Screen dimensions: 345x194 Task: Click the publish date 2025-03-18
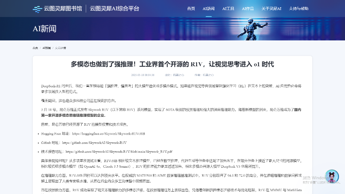point(143,75)
